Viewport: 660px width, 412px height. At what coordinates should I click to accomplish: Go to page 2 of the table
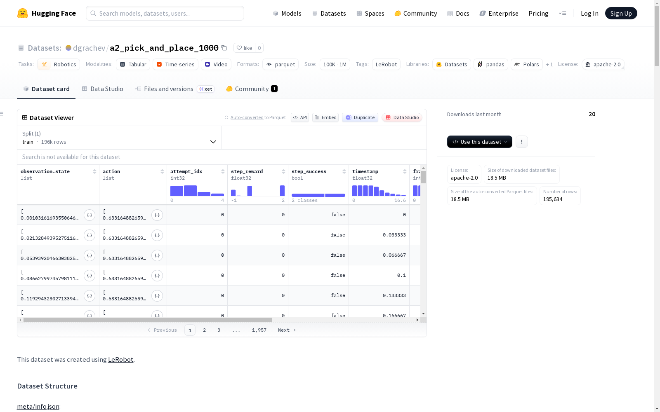pyautogui.click(x=204, y=330)
